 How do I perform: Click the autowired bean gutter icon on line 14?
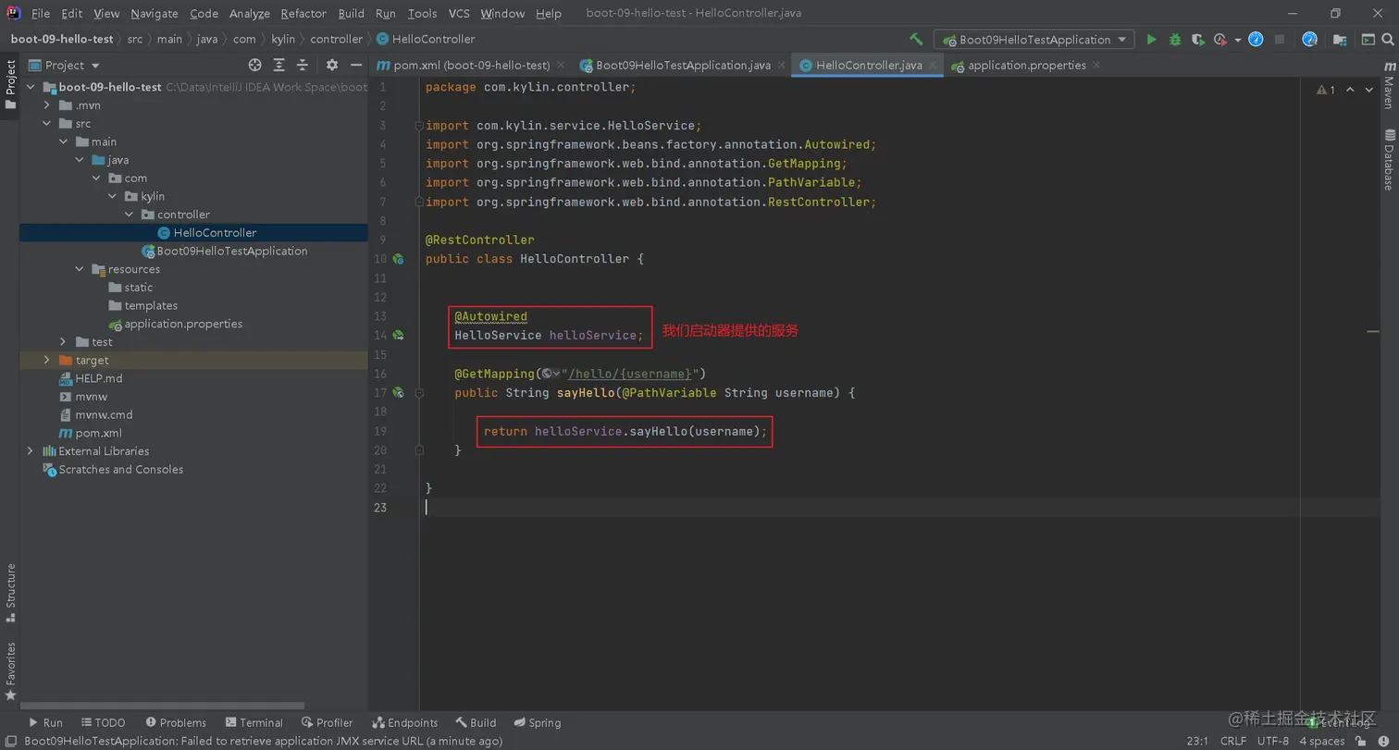click(398, 336)
